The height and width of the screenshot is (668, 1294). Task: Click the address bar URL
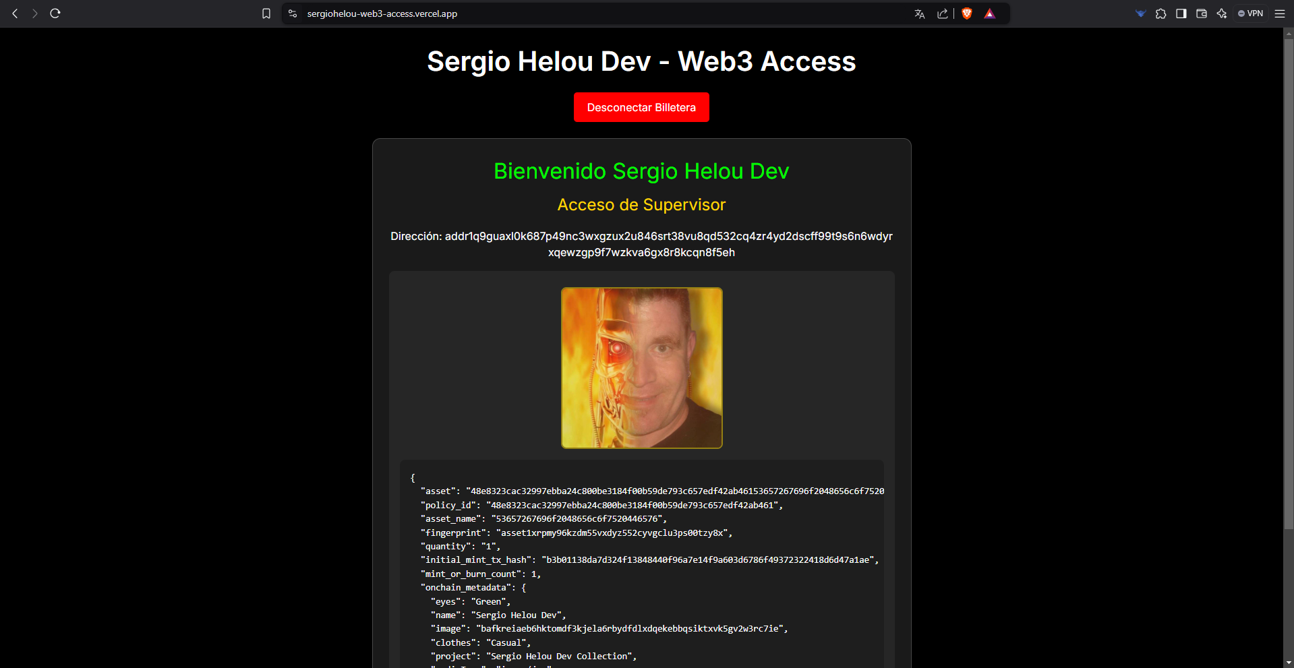coord(382,13)
